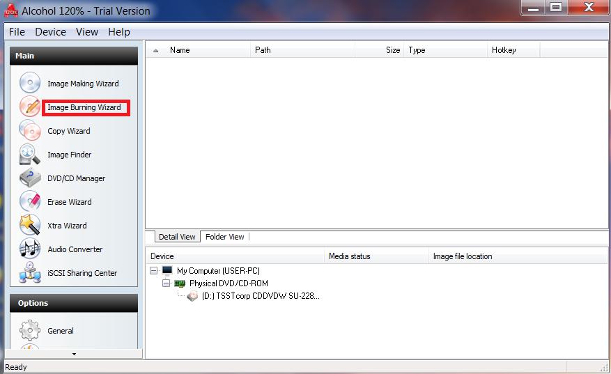
Task: Sort images by Path column
Action: (303, 50)
